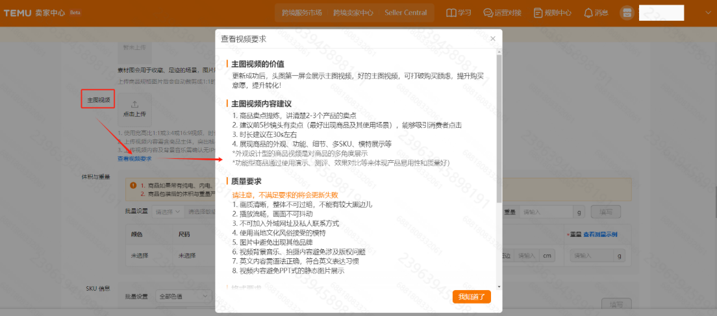The height and width of the screenshot is (316, 717).
Task: Click the 主图视频 label
Action: click(x=98, y=99)
